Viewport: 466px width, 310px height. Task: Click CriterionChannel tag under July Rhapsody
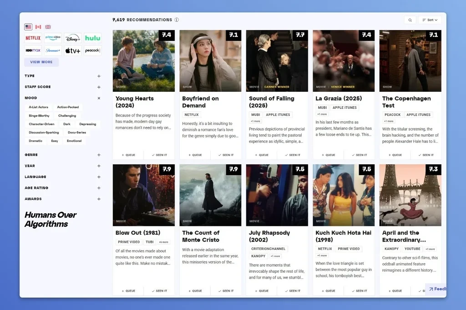click(x=268, y=249)
